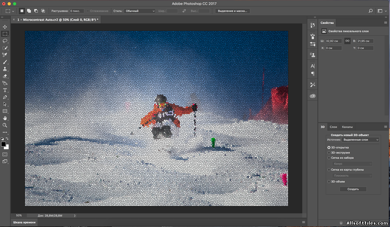Choose the Hand tool
The width and height of the screenshot is (390, 227).
(x=5, y=118)
